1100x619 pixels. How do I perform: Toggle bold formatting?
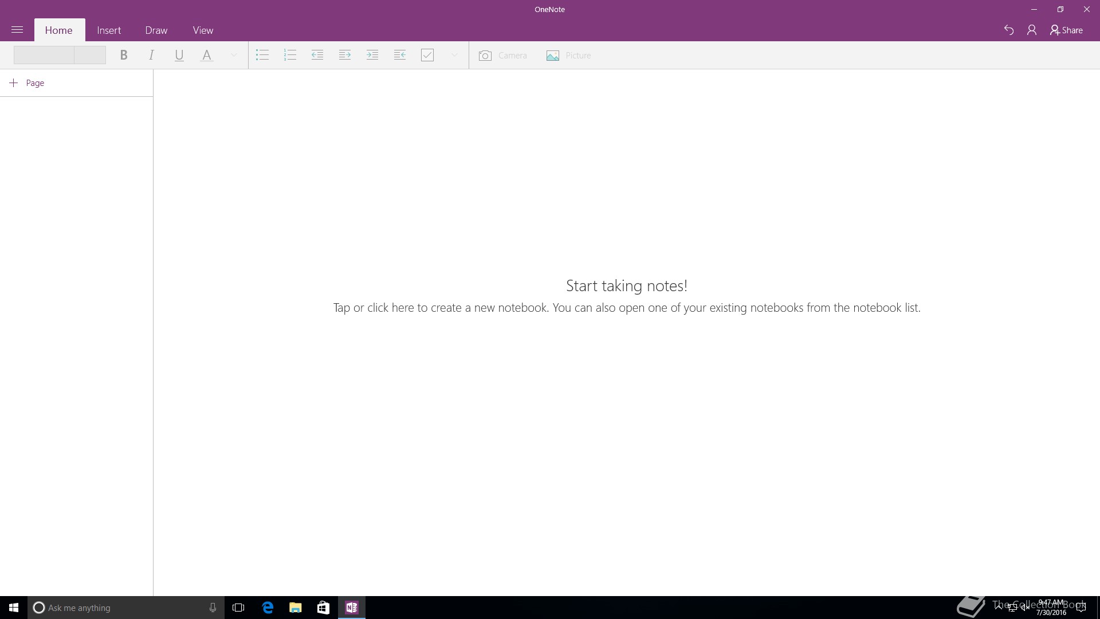[123, 55]
